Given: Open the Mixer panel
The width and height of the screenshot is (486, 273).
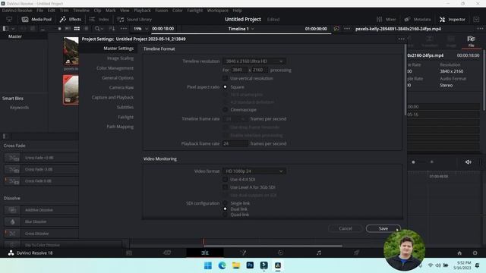Looking at the screenshot, I should pos(387,19).
